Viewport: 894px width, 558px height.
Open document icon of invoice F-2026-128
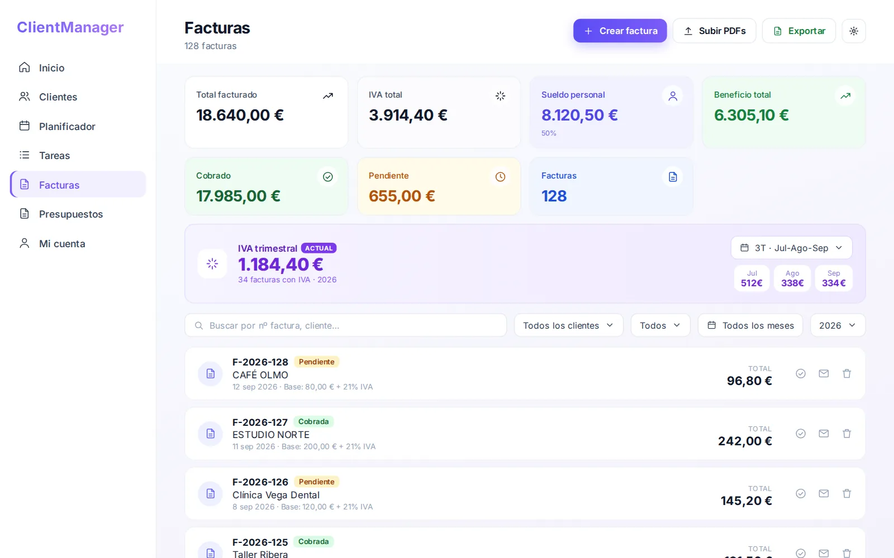coord(211,373)
